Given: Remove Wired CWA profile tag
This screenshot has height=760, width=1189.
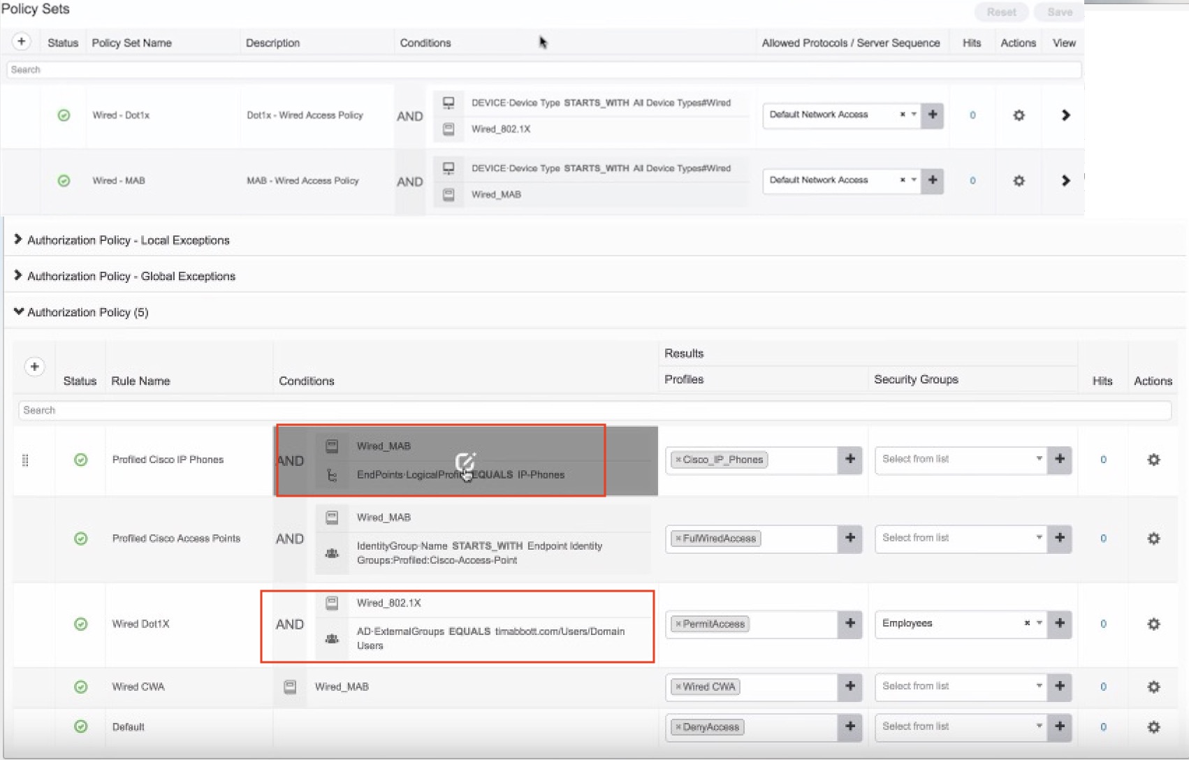Looking at the screenshot, I should [x=678, y=687].
